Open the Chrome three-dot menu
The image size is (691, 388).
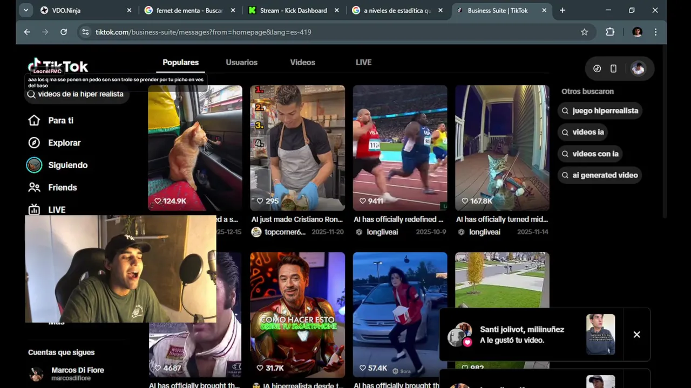point(655,32)
